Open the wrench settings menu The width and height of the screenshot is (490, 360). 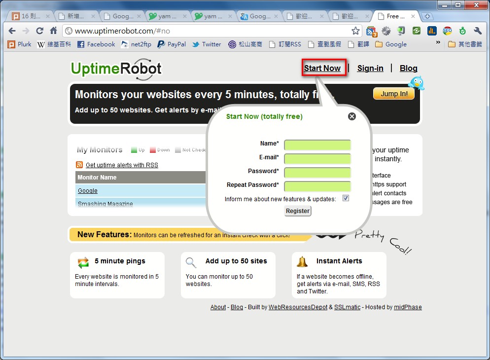coord(478,31)
